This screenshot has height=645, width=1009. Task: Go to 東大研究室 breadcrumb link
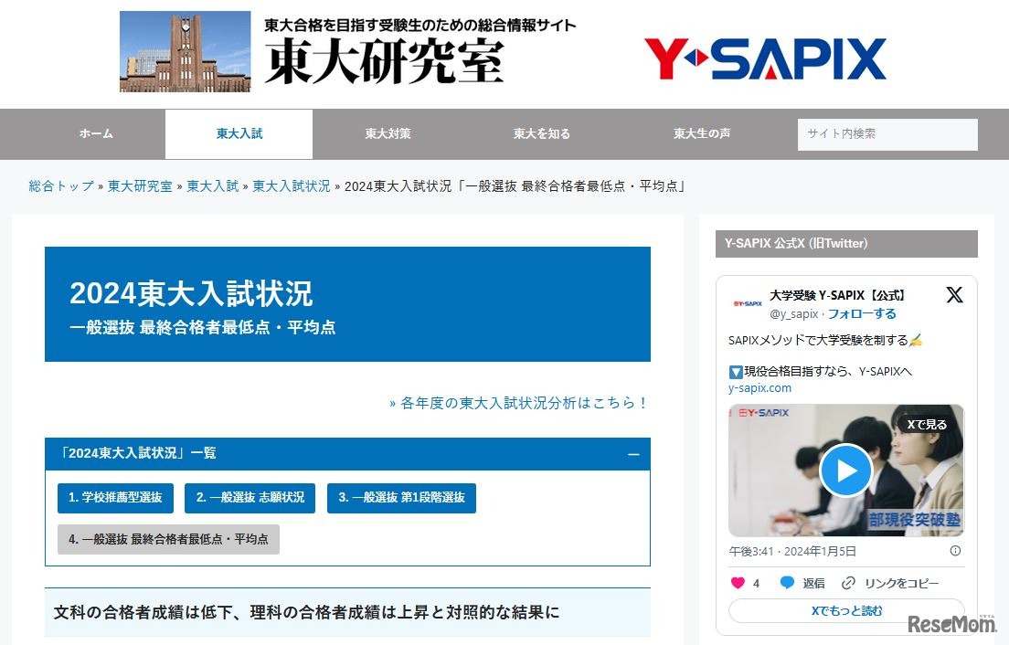point(140,186)
